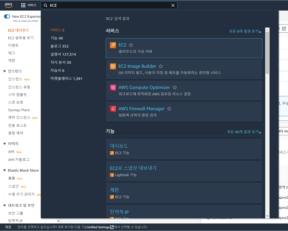Open EC2 글로벌 보기 in sidebar
The width and height of the screenshot is (288, 231).
pyautogui.click(x=21, y=38)
